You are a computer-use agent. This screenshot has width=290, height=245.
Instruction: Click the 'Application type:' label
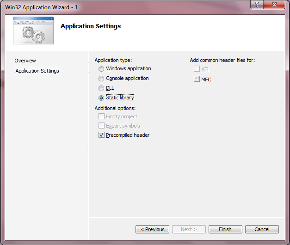point(113,60)
